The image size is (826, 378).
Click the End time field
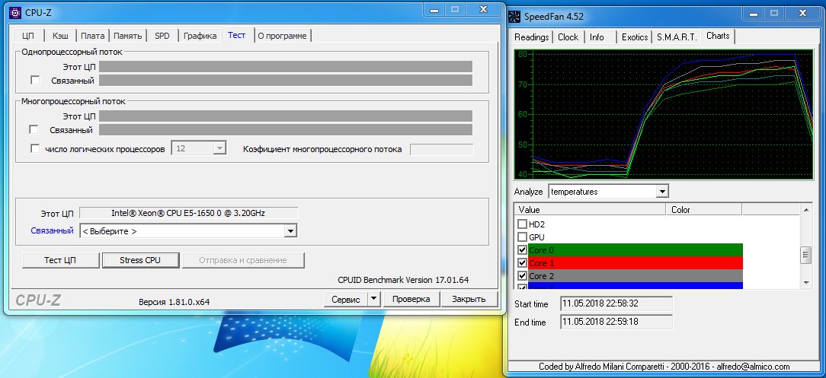[x=616, y=322]
